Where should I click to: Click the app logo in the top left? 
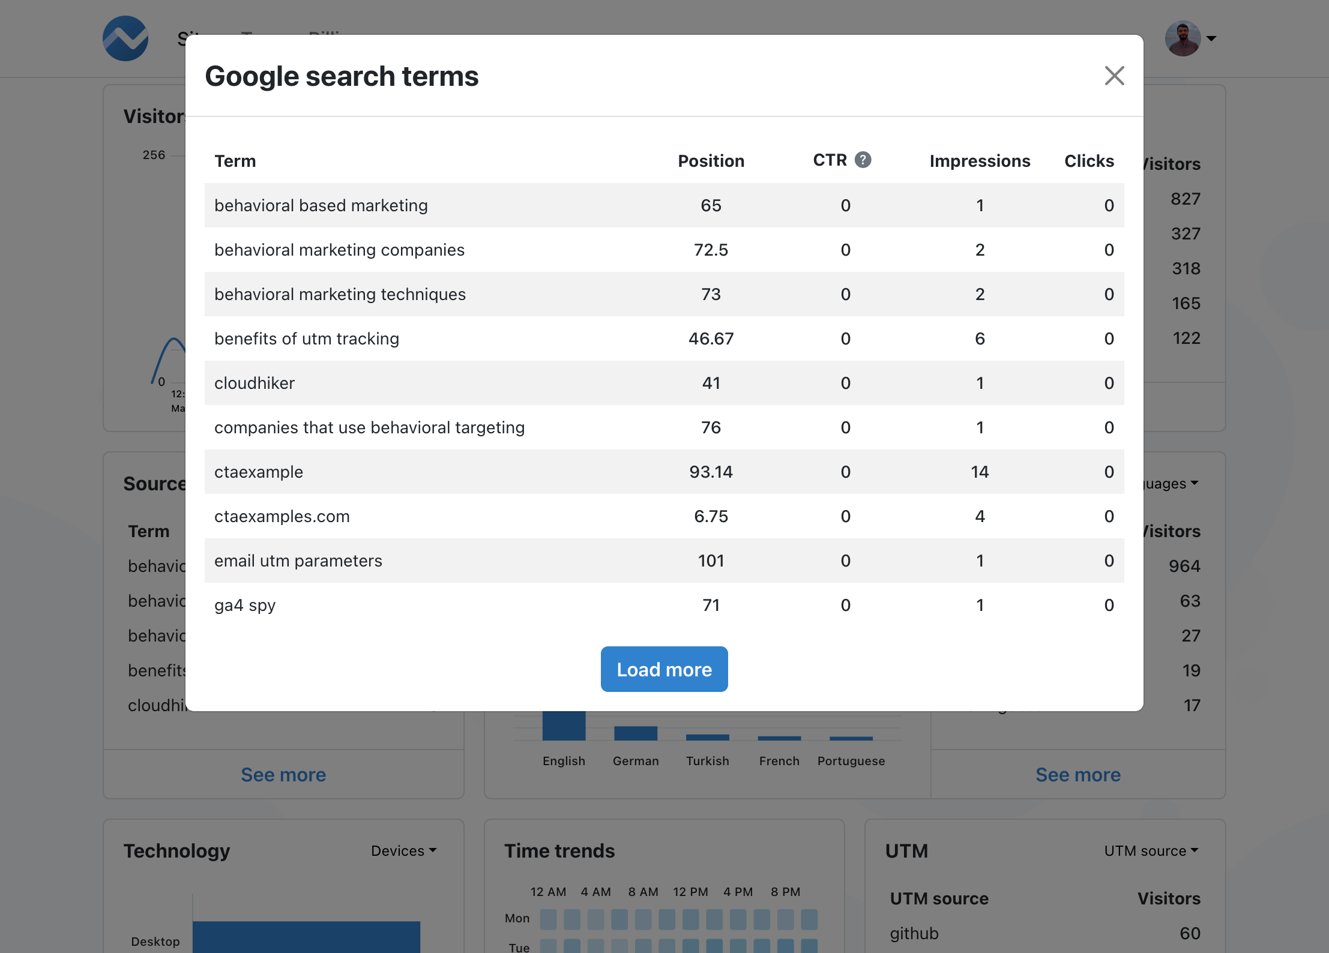(125, 38)
